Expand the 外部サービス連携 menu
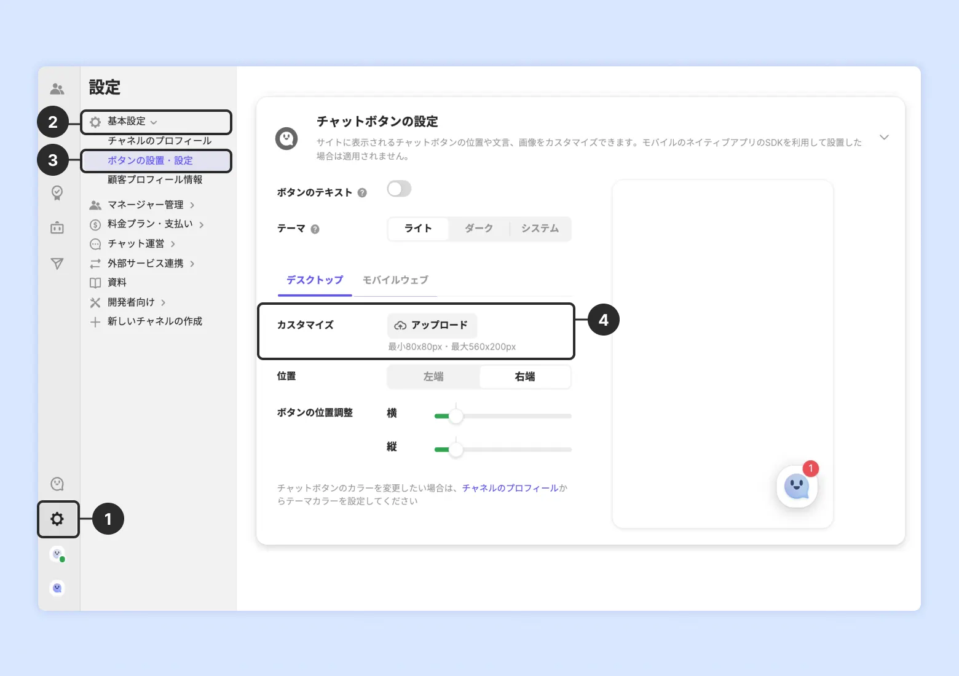The image size is (959, 676). 192,264
